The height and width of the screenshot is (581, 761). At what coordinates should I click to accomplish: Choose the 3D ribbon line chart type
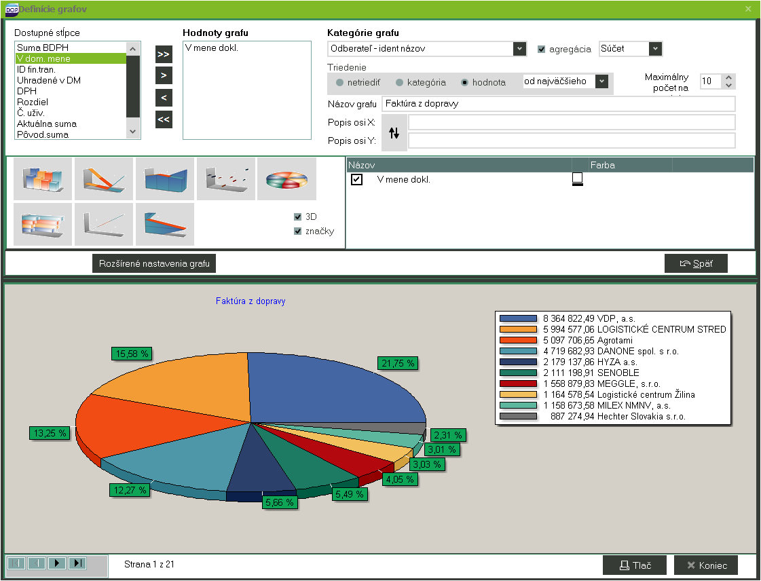pyautogui.click(x=104, y=179)
